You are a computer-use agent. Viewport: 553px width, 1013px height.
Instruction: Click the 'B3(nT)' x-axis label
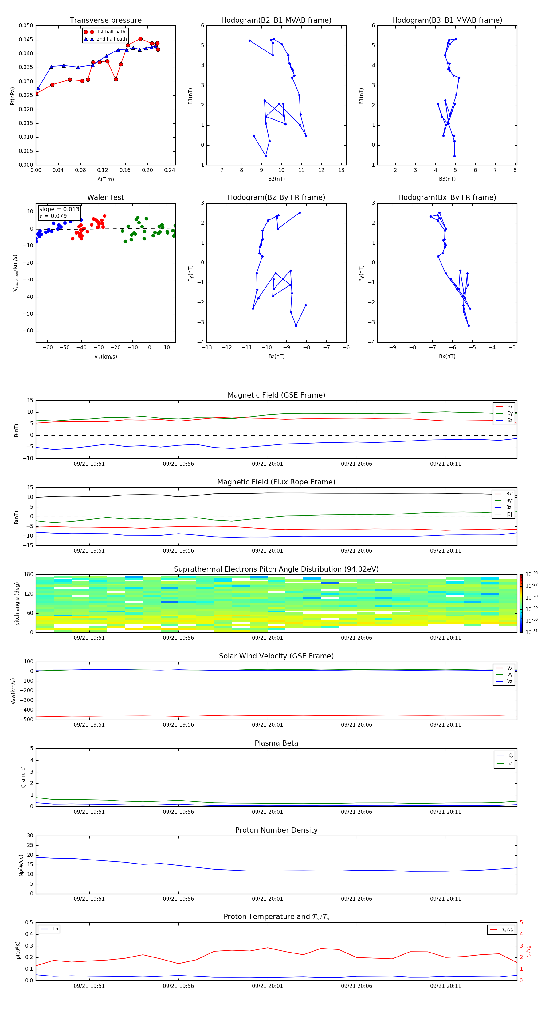pos(447,179)
